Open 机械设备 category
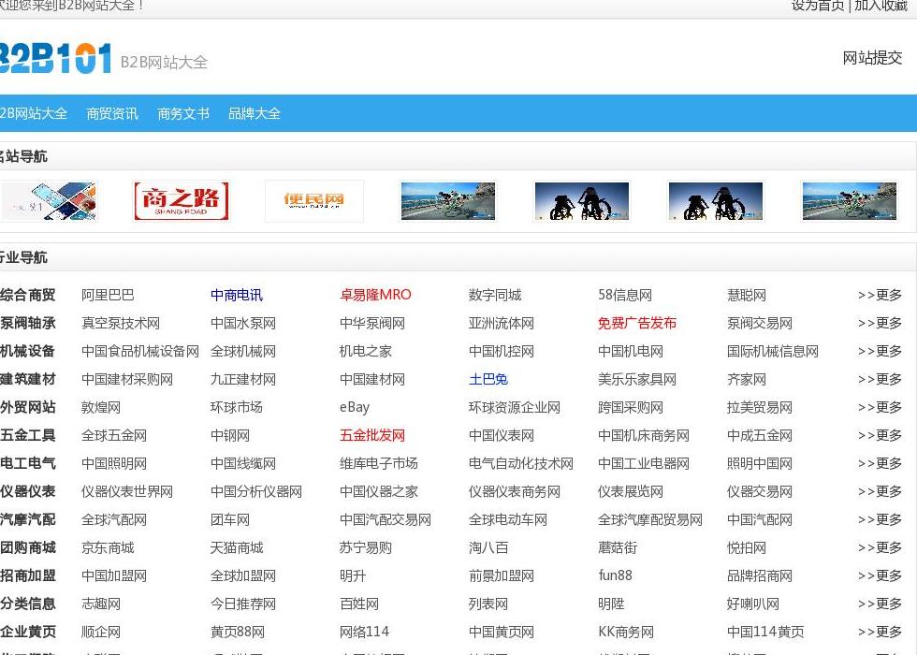The height and width of the screenshot is (655, 917). [28, 351]
